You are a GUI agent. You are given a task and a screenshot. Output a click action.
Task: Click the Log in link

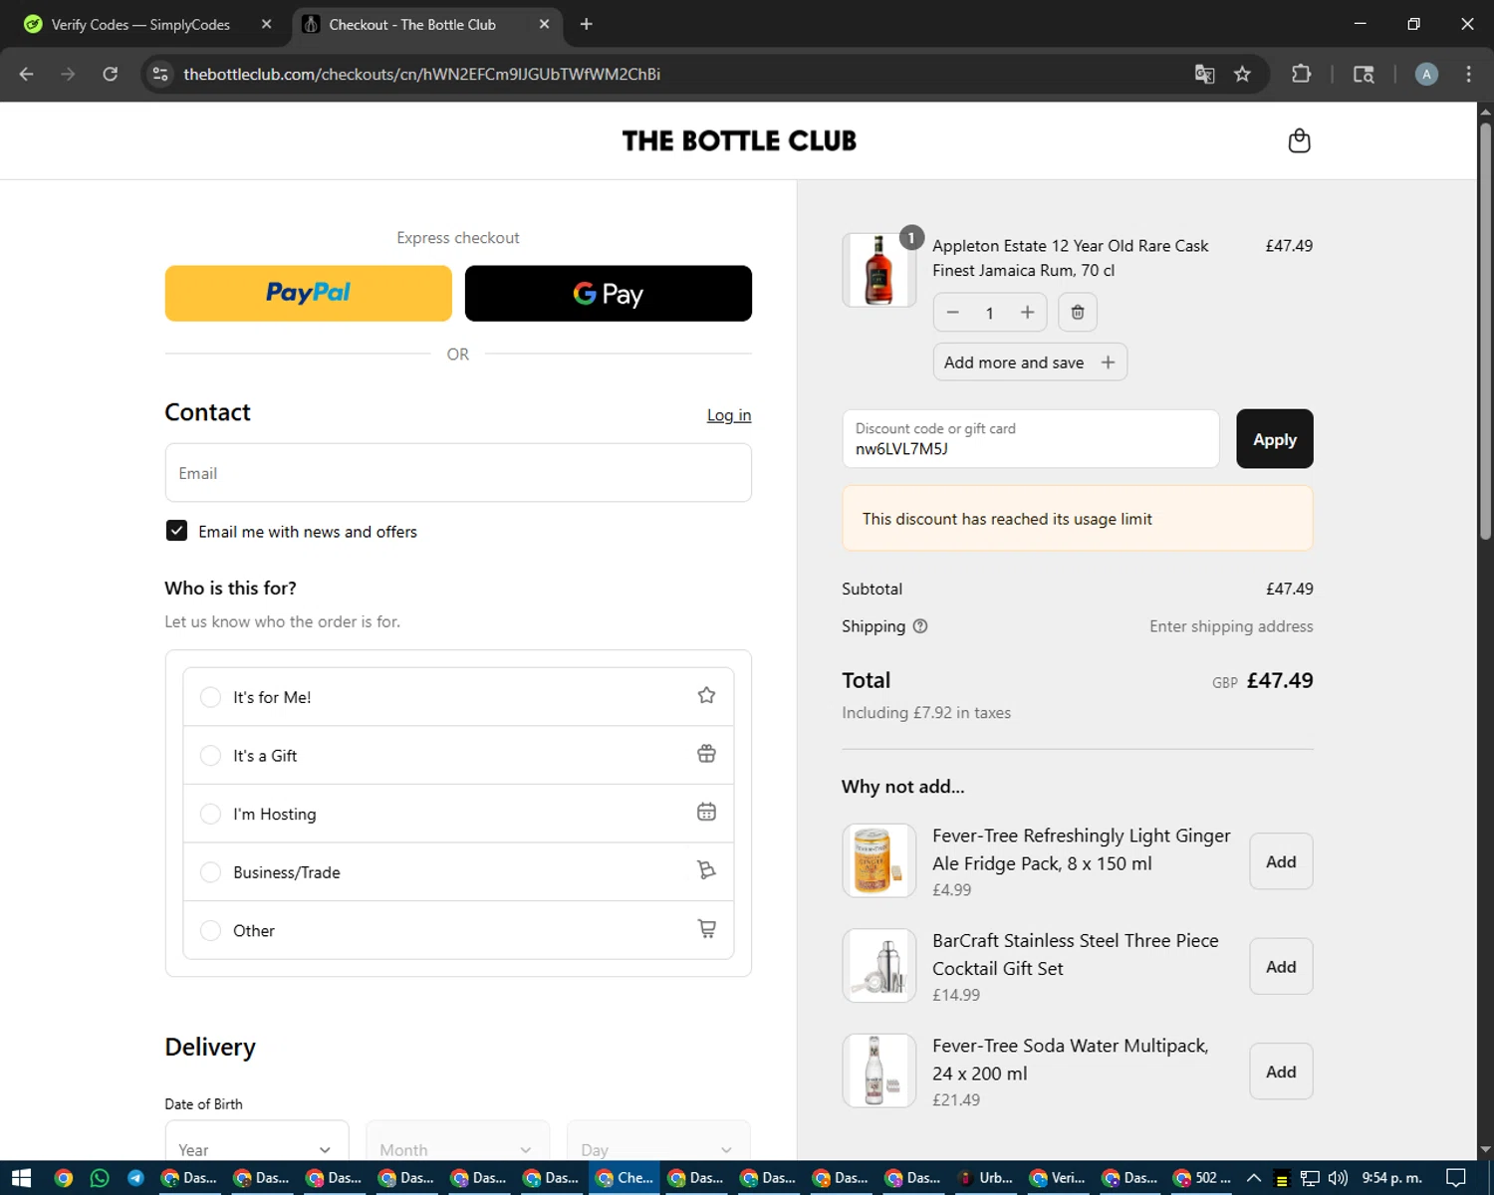[729, 415]
